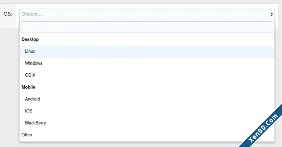The width and height of the screenshot is (282, 147).
Task: Click the up-down arrow icon of OS select
Action: (x=272, y=14)
